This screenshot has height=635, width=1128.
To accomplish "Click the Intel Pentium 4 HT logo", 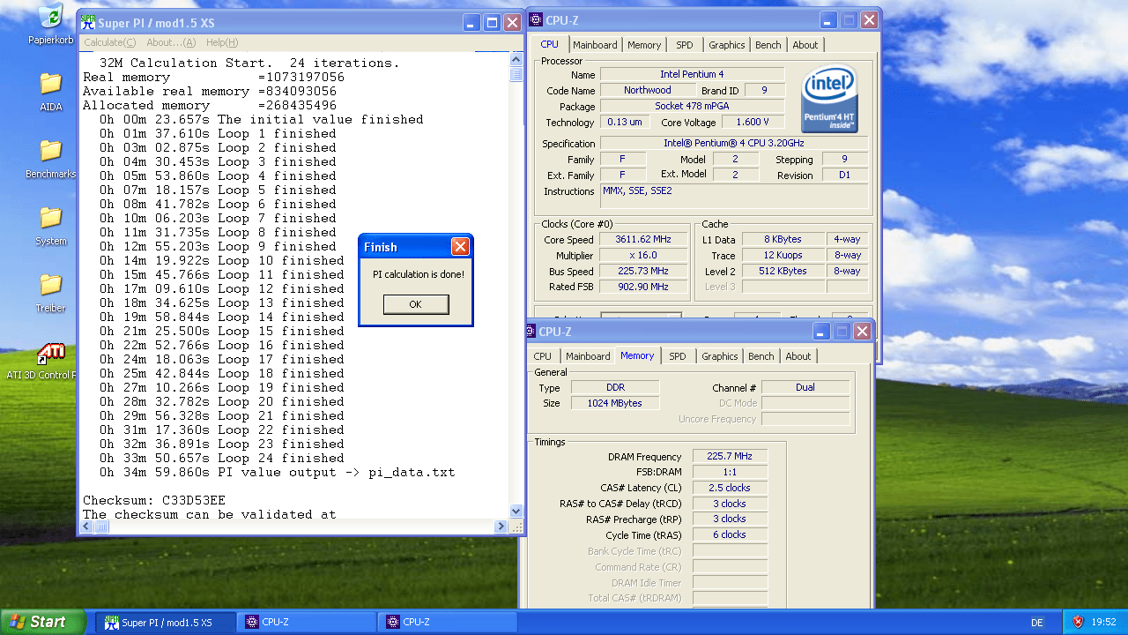I will tap(829, 98).
